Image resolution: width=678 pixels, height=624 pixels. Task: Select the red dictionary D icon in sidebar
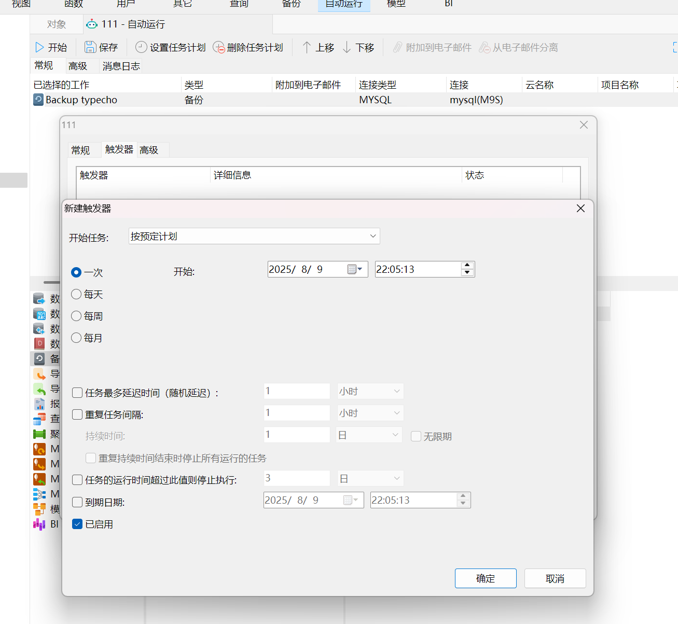[x=39, y=343]
